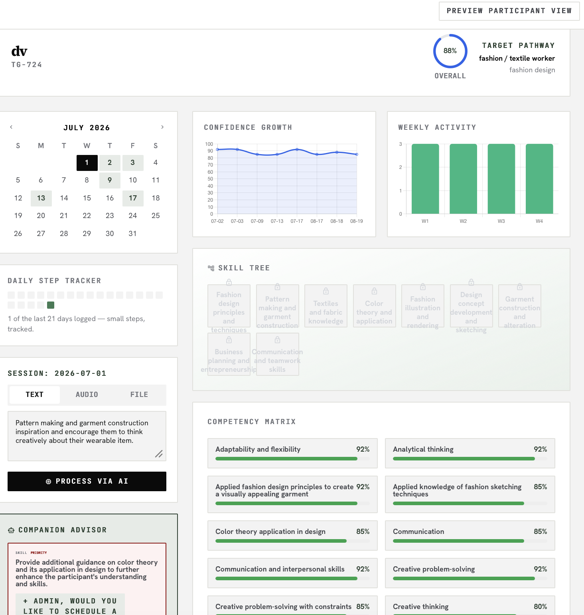Click the 08-19 confidence data point
Viewport: 584px width, 615px height.
pyautogui.click(x=357, y=154)
